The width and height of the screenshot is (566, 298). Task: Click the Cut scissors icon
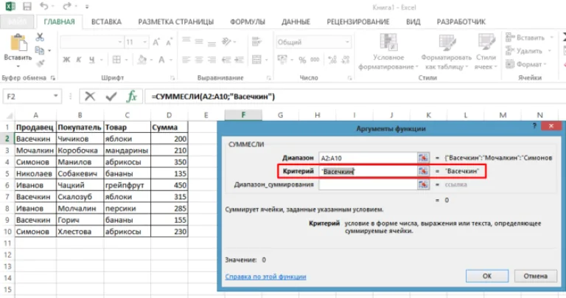[x=40, y=37]
